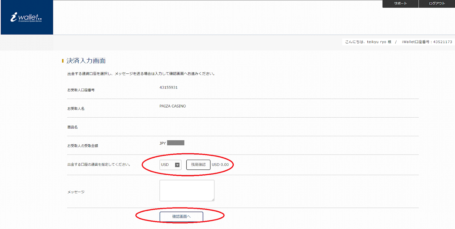Click the PAIZA CASINO recipient name

(172, 106)
